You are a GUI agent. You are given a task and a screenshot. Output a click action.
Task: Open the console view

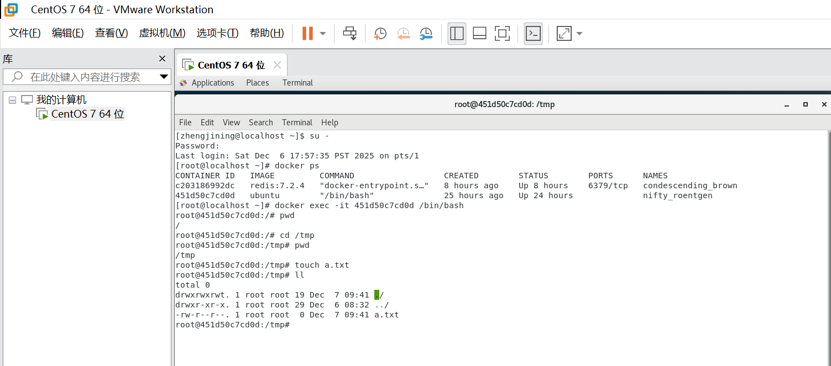532,34
